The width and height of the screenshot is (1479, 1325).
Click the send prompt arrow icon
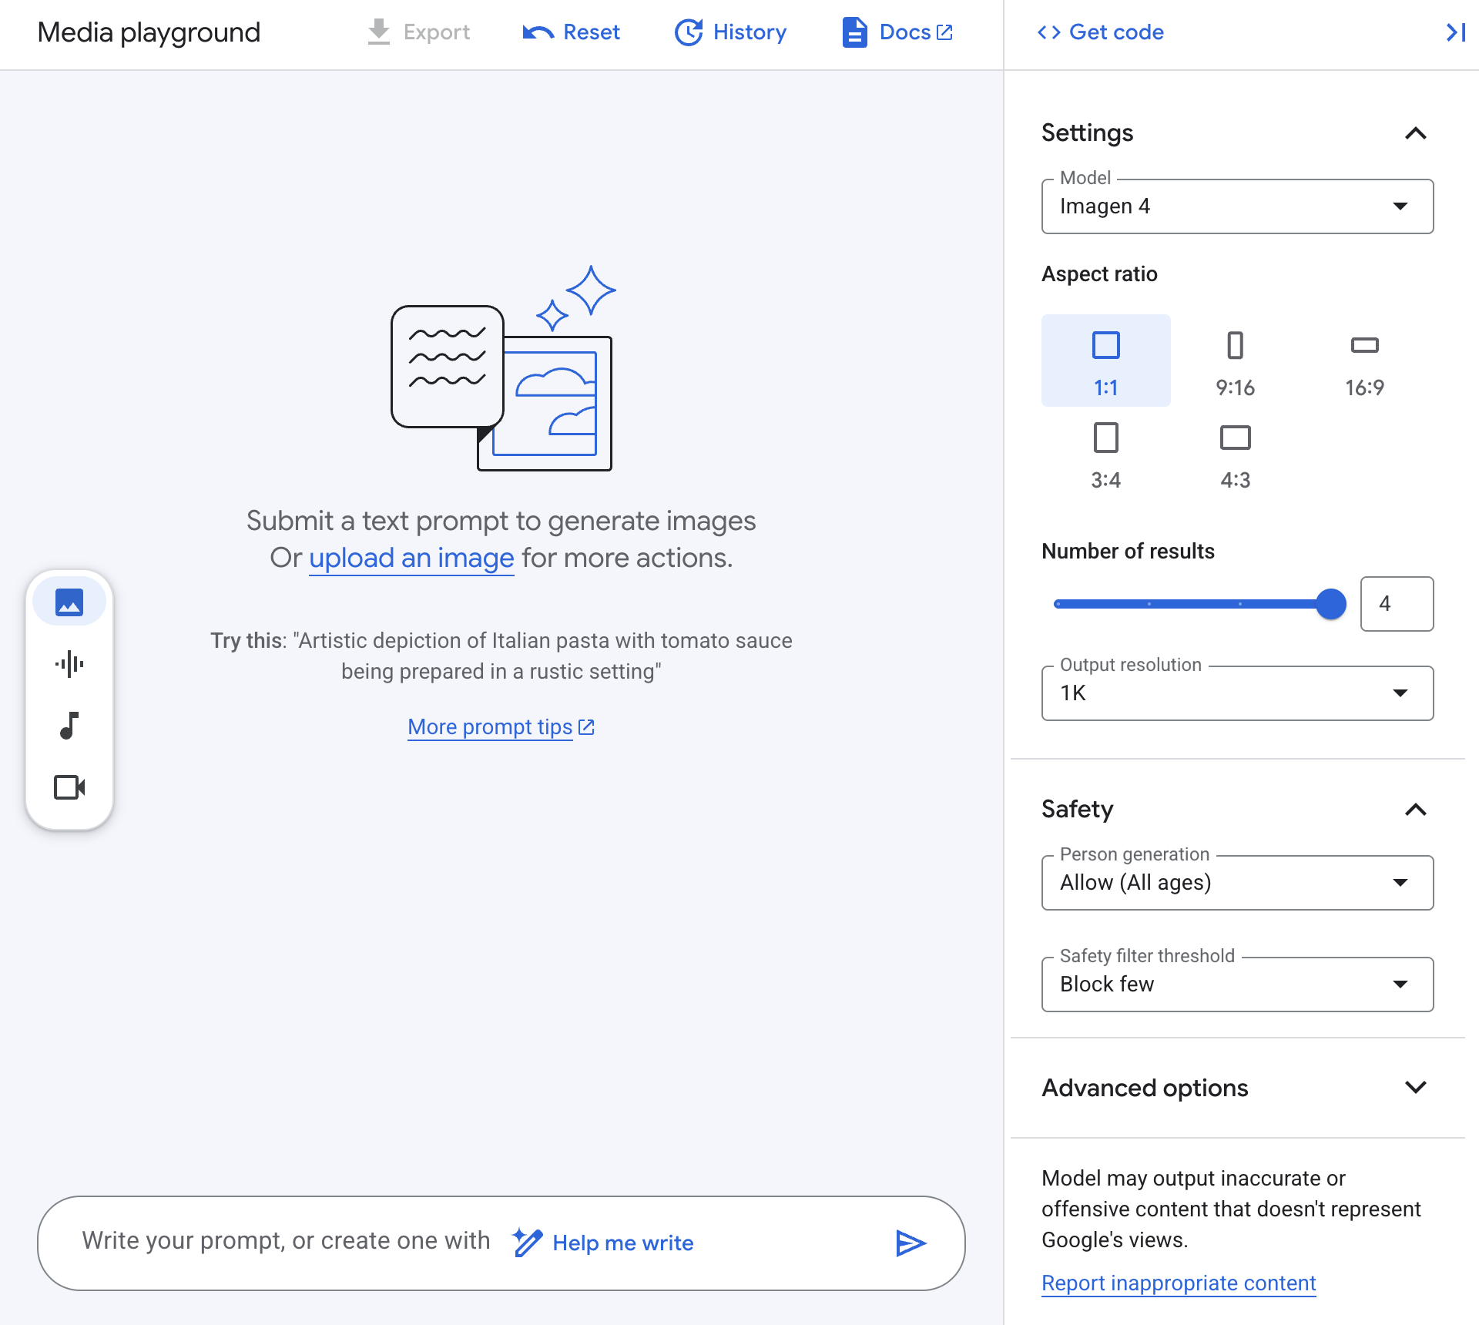click(x=911, y=1243)
